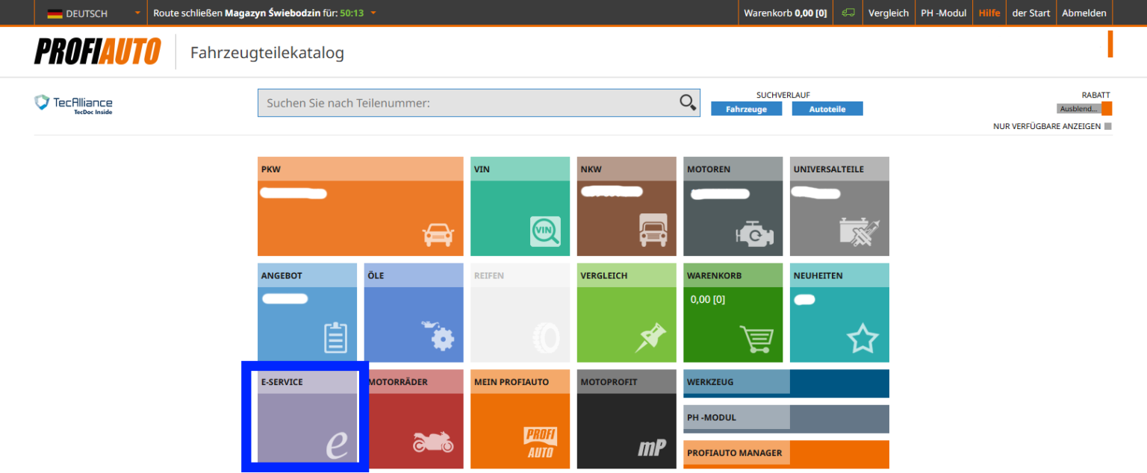Click the search magnifier icon
This screenshot has height=473, width=1147.
686,102
